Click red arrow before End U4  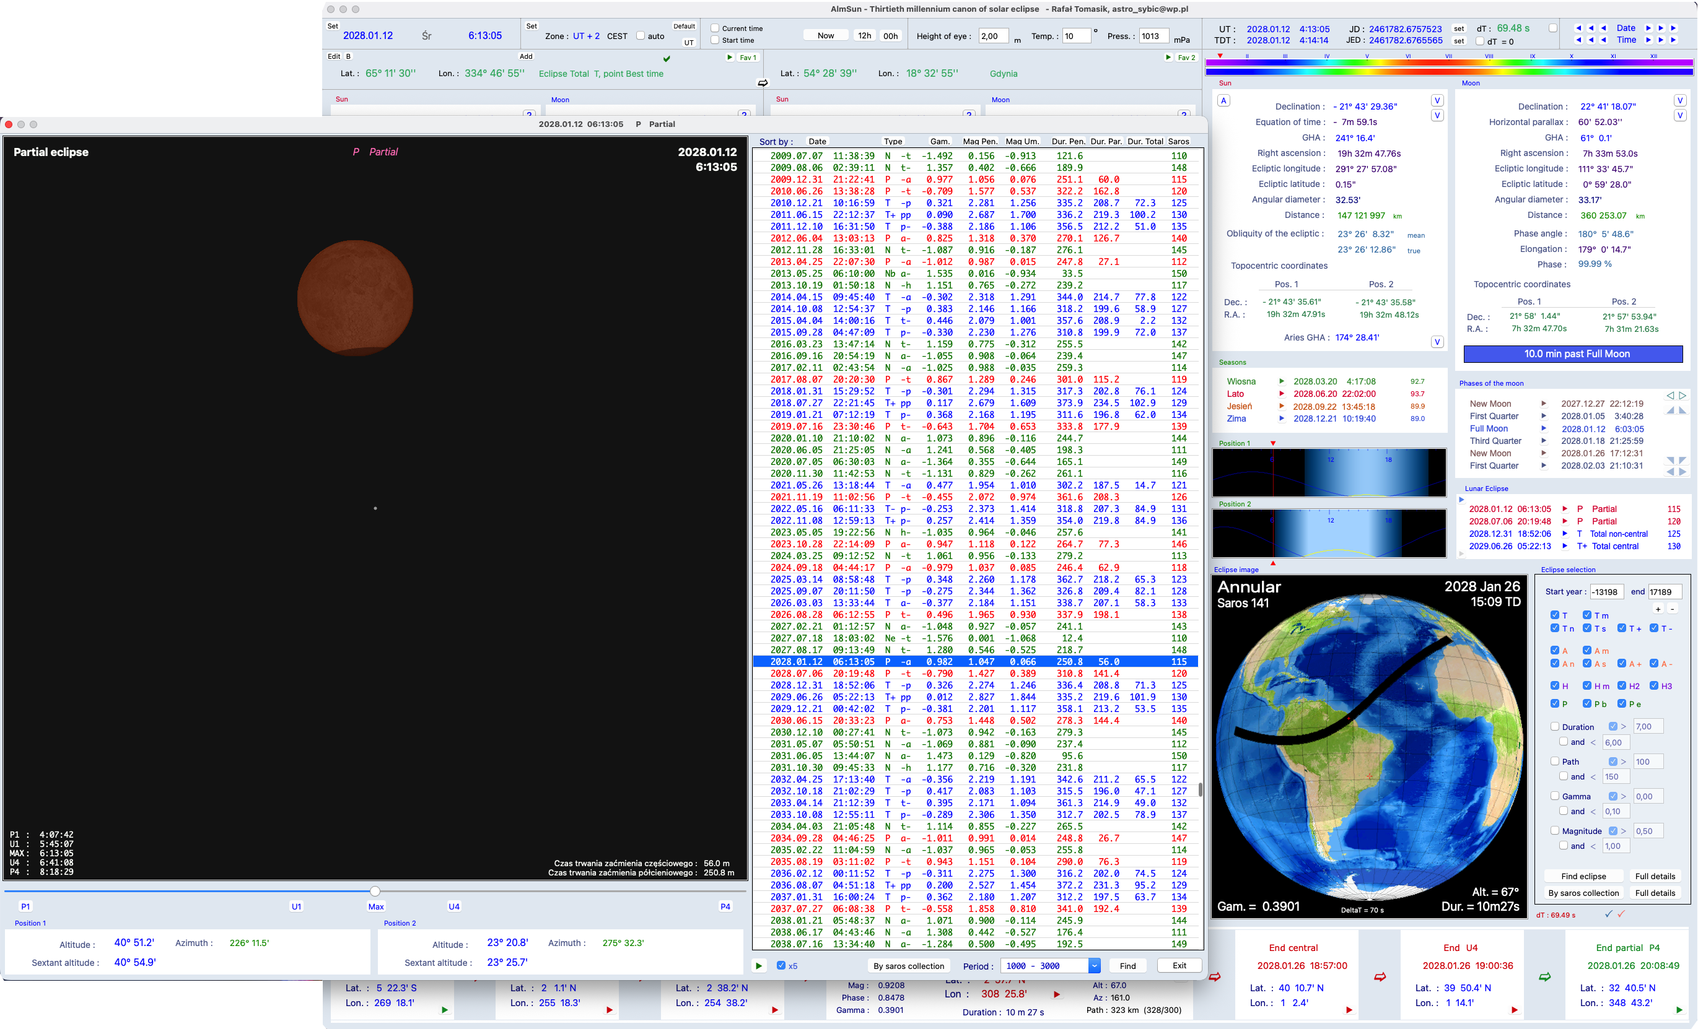click(x=1380, y=976)
